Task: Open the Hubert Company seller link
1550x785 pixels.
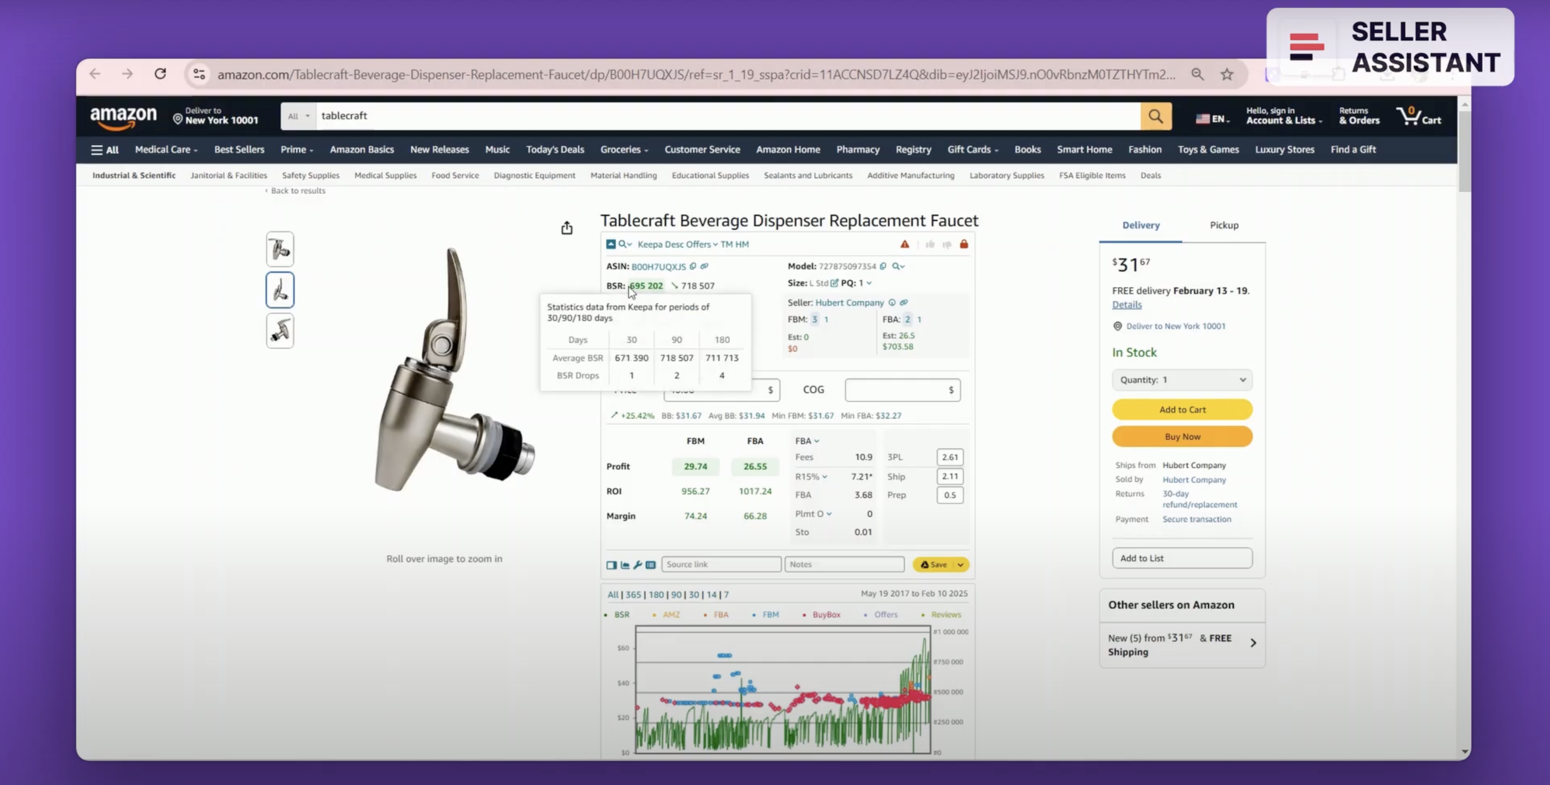Action: [x=849, y=302]
